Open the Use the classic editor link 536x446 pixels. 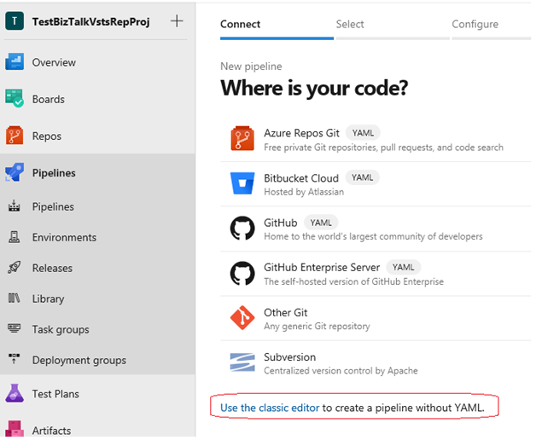pyautogui.click(x=270, y=408)
